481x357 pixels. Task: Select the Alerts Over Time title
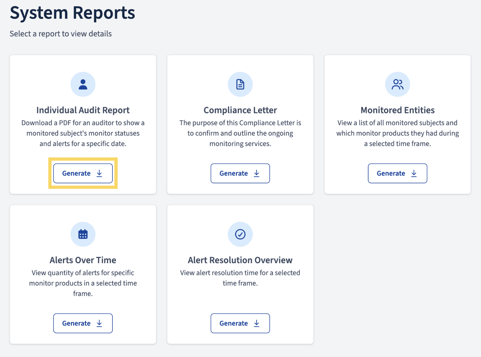[83, 260]
